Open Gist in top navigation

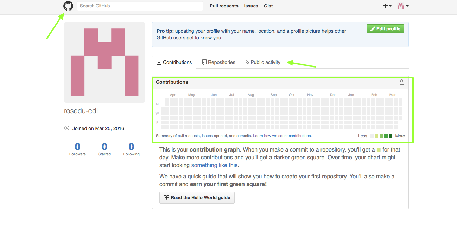[268, 6]
